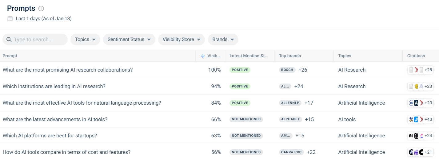439x160 pixels.
Task: Click the AI citation icon in the 63% row
Action: 411,136
